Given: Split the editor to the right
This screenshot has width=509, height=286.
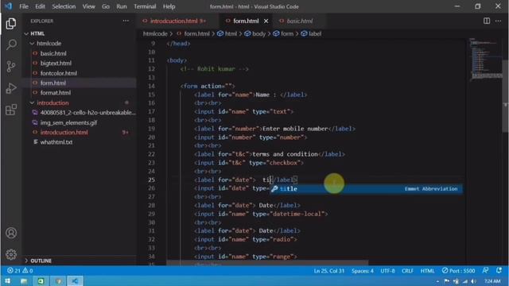Looking at the screenshot, I should [487, 21].
